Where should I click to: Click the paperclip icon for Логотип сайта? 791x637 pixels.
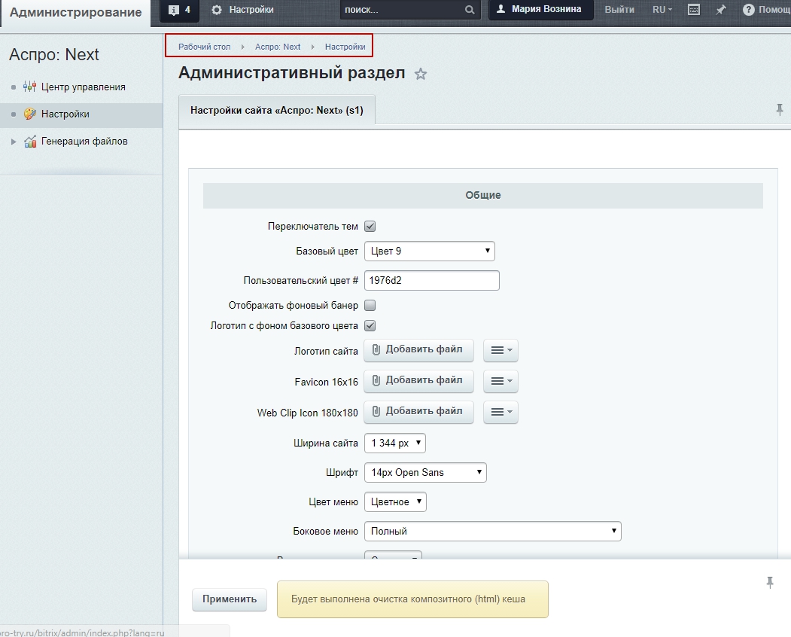click(376, 349)
